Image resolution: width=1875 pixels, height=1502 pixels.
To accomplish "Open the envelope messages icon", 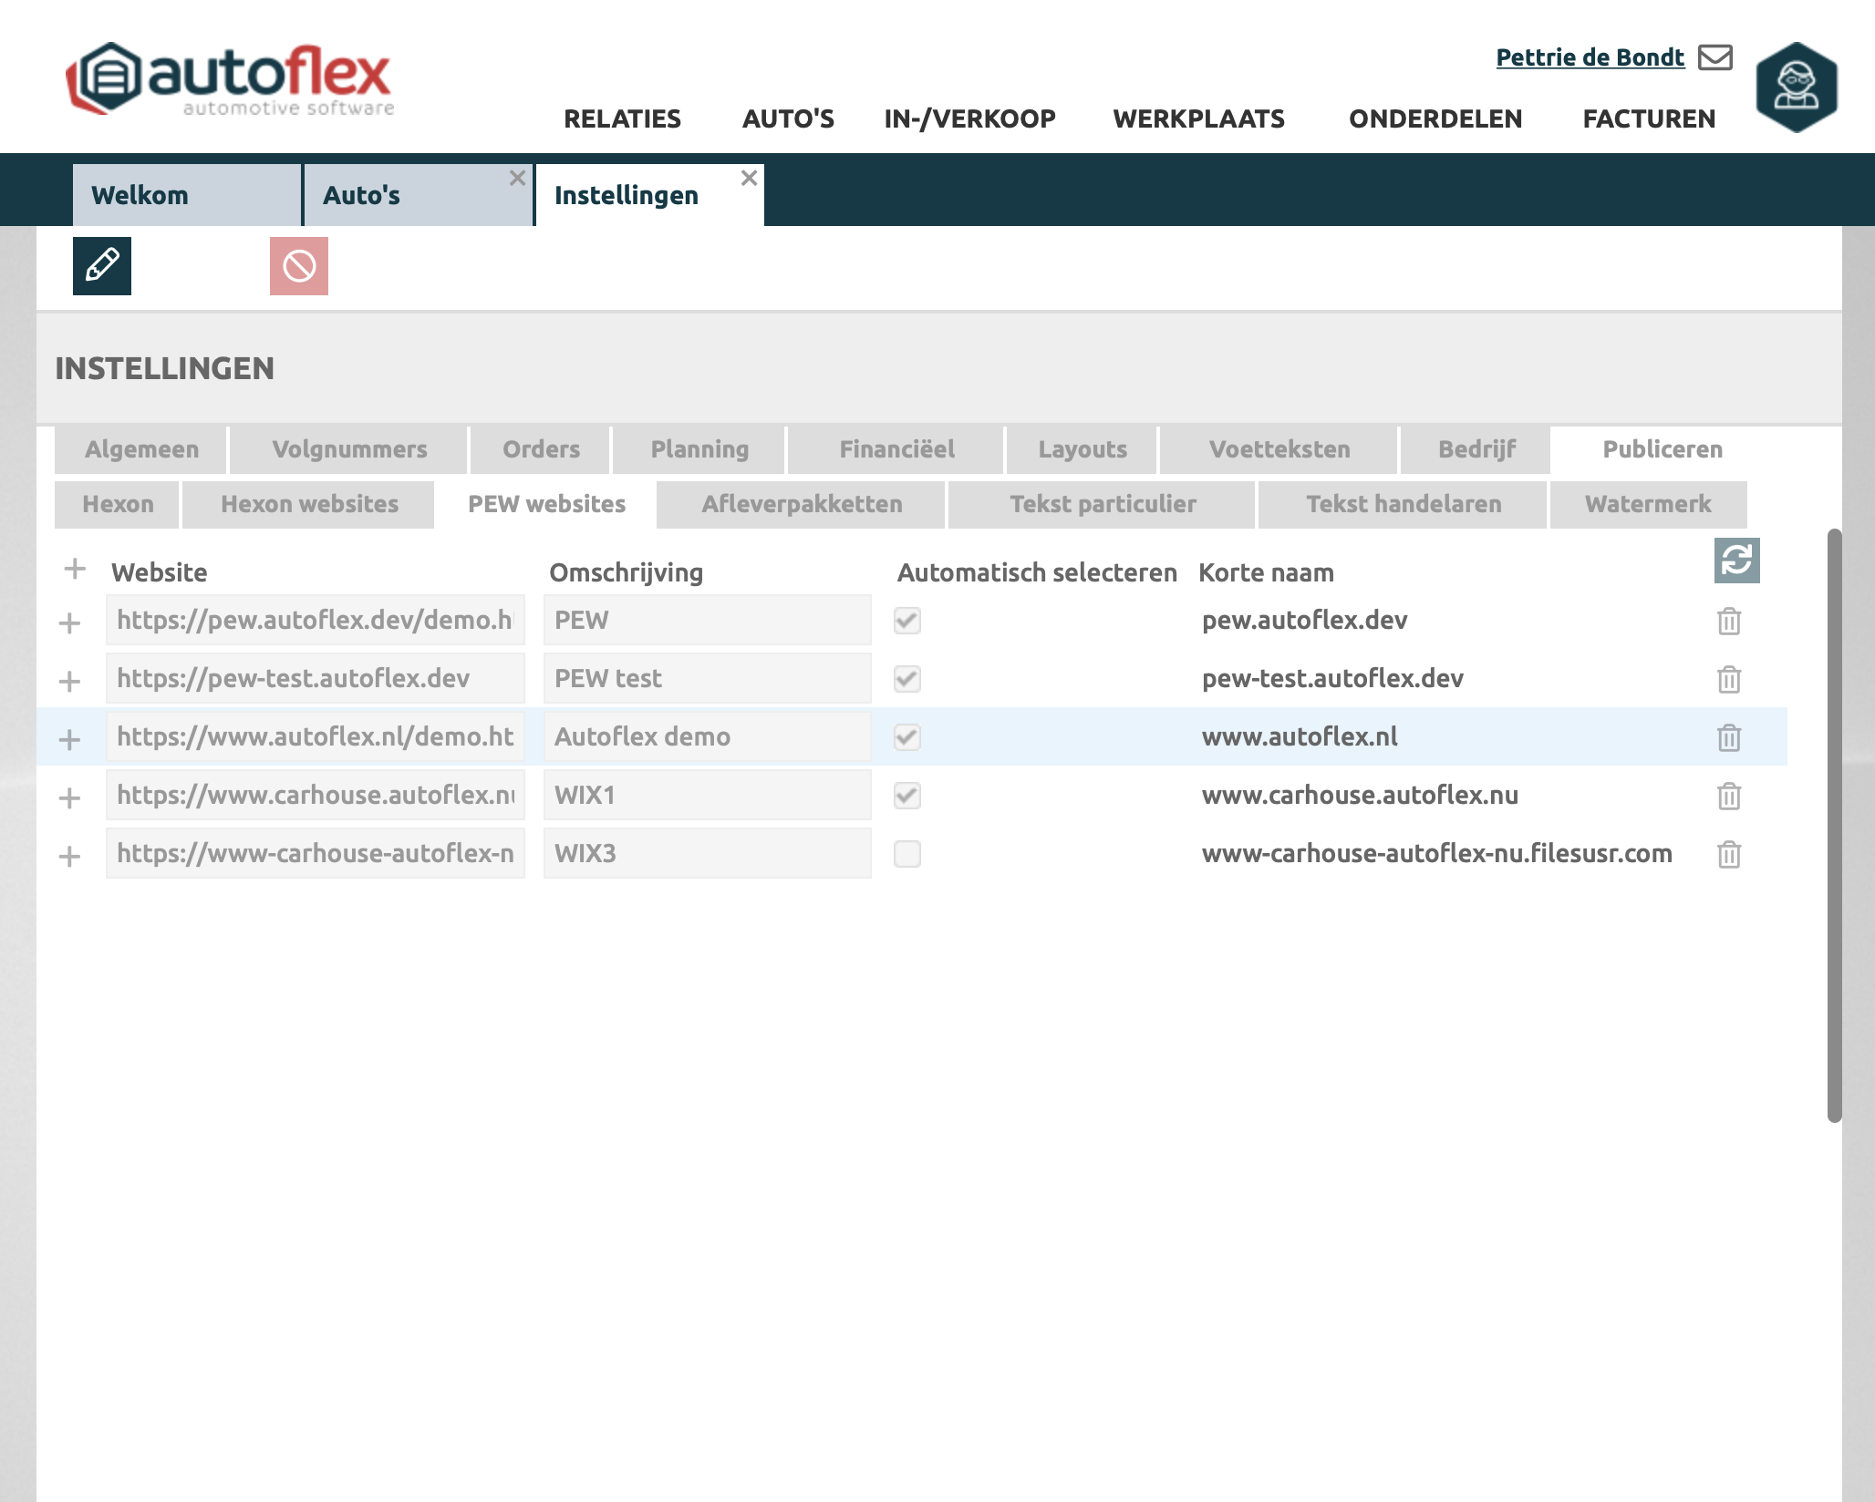I will (1714, 57).
